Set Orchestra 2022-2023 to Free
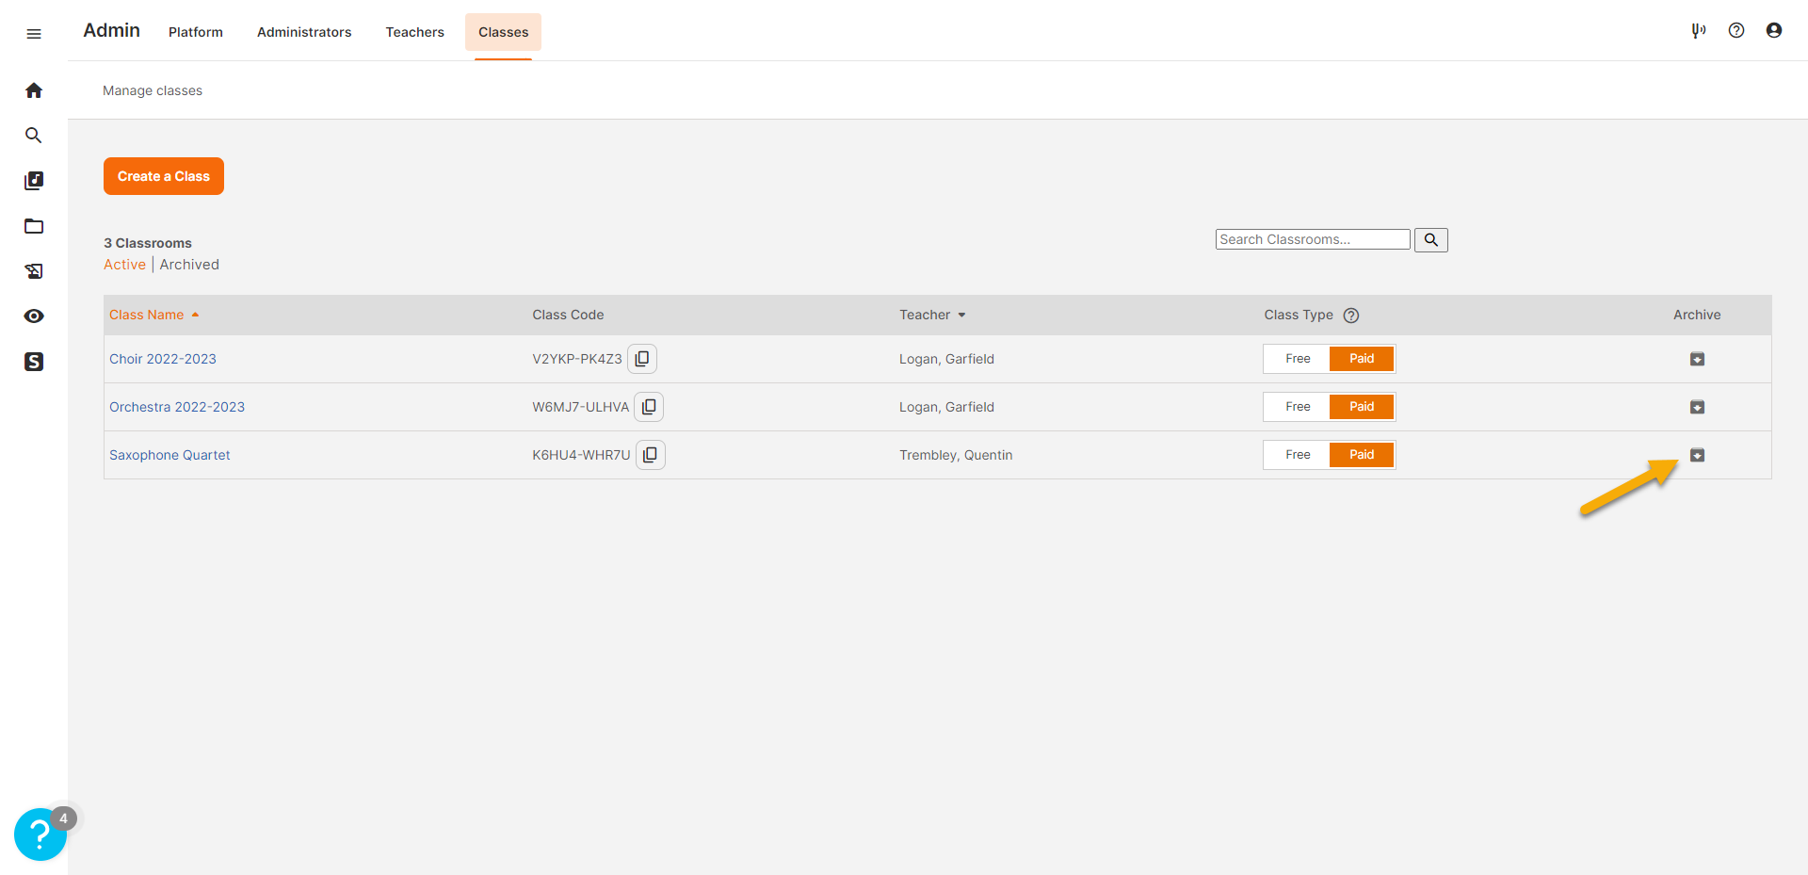 [1298, 407]
